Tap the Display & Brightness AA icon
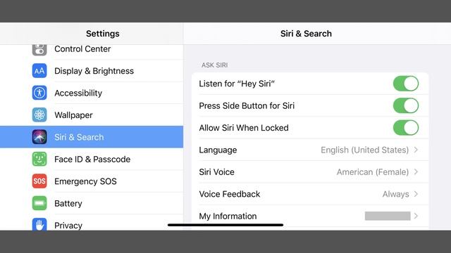Viewport: 451px width, 253px height. pyautogui.click(x=39, y=71)
